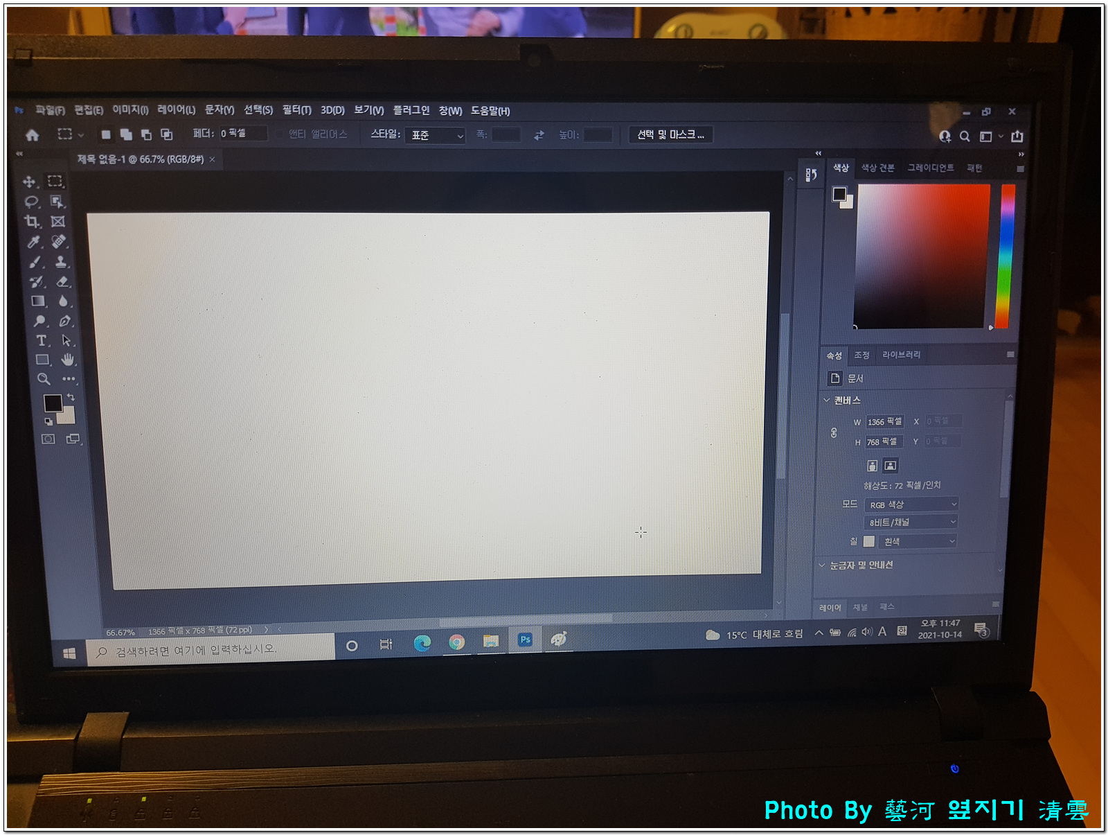1108x835 pixels.
Task: Set canvas to landscape orientation
Action: click(891, 466)
